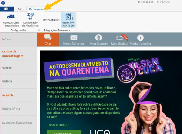Expand the Integrações Ecommerce group launcher
The width and height of the screenshot is (182, 134).
click(x=74, y=31)
